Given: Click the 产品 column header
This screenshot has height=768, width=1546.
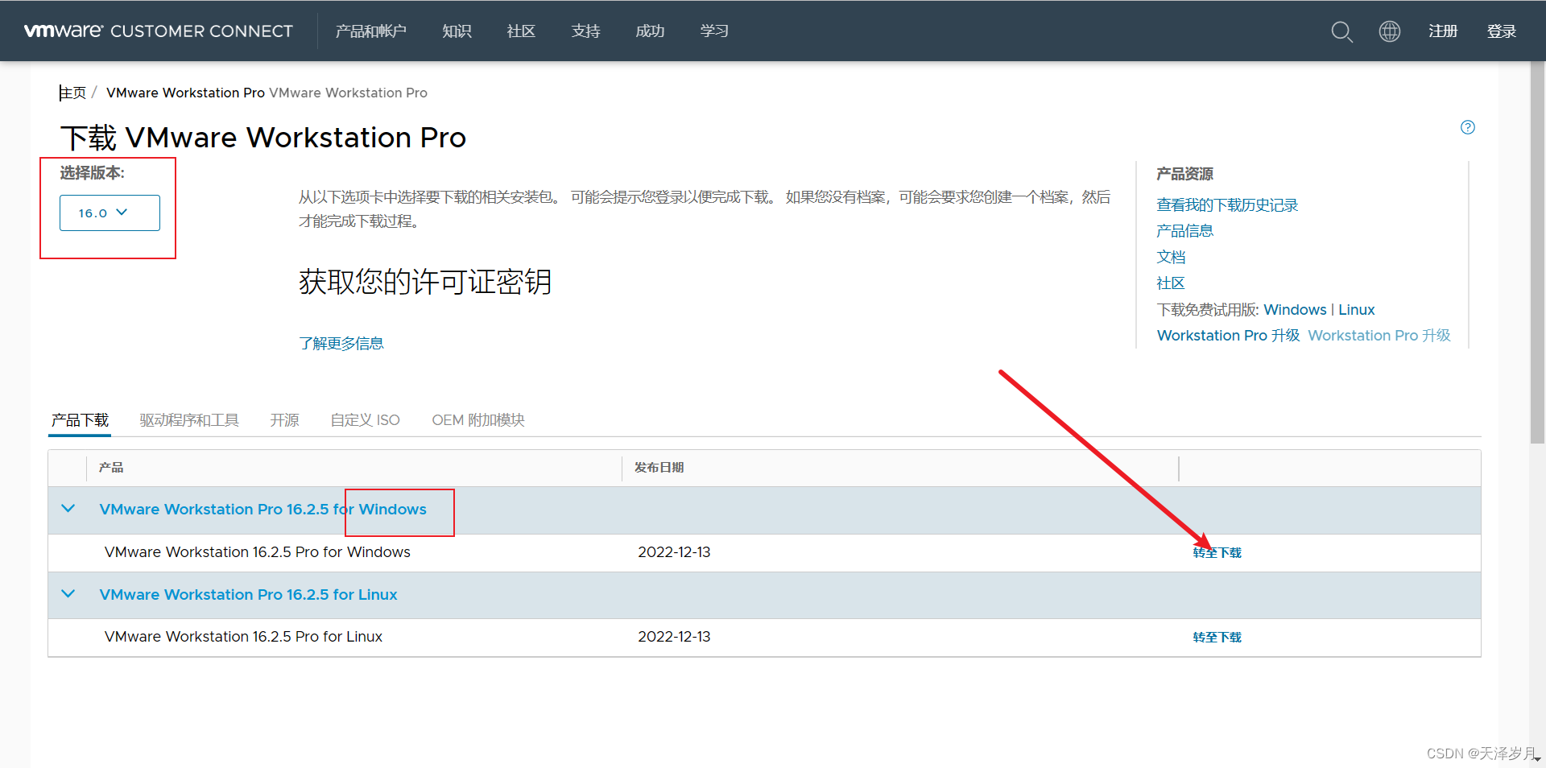Looking at the screenshot, I should pyautogui.click(x=111, y=468).
